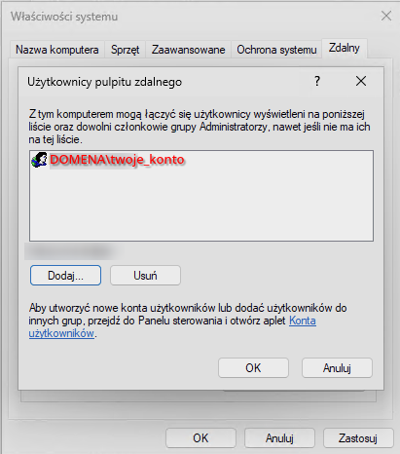The width and height of the screenshot is (400, 454).
Task: Open the Sprzęt tab
Action: point(125,50)
